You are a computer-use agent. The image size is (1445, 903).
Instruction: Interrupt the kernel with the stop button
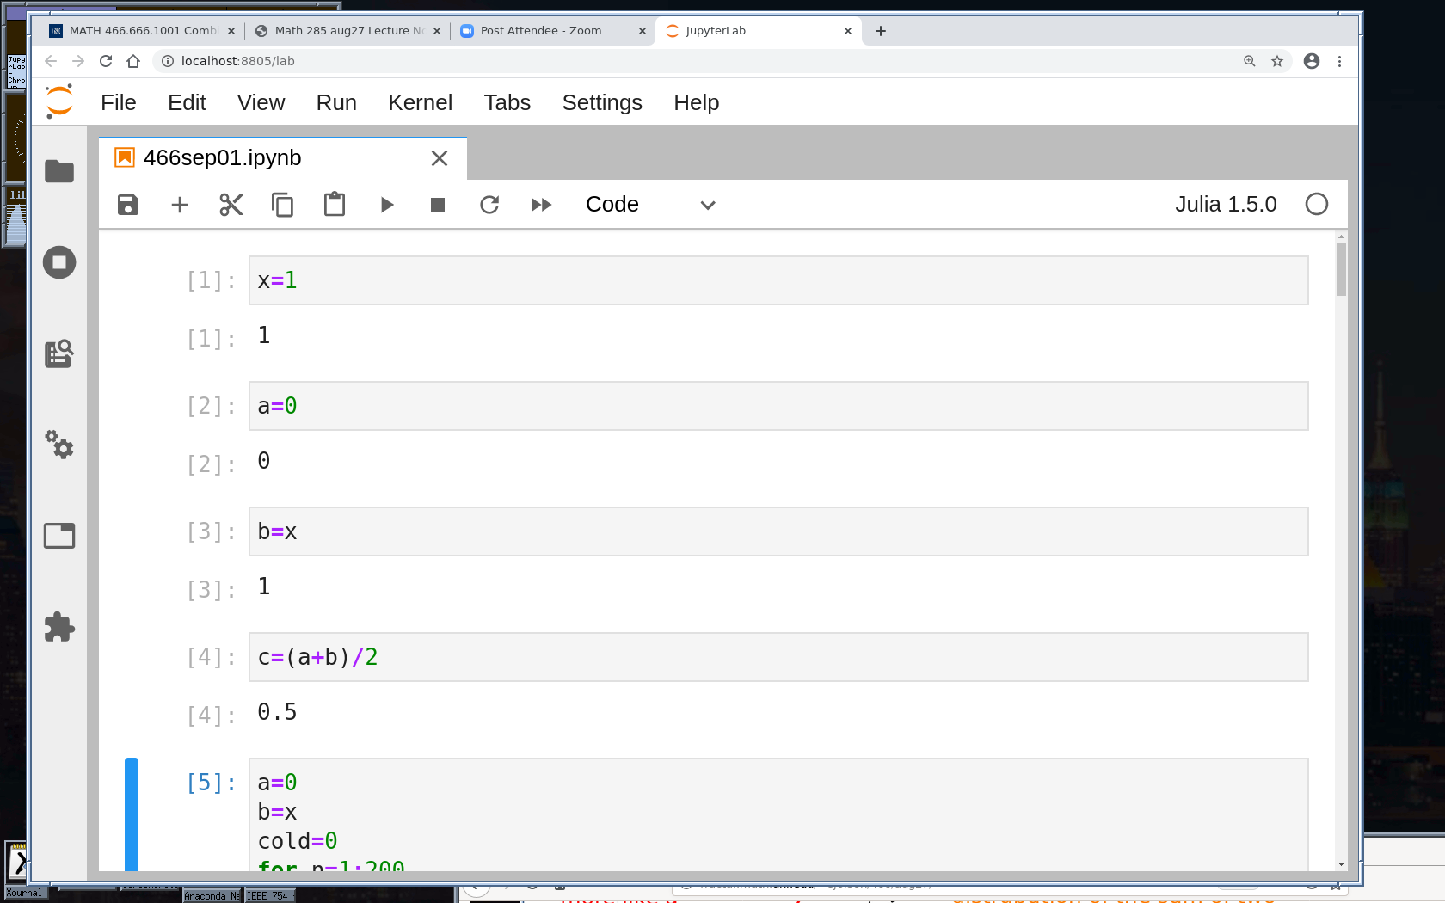click(x=438, y=205)
